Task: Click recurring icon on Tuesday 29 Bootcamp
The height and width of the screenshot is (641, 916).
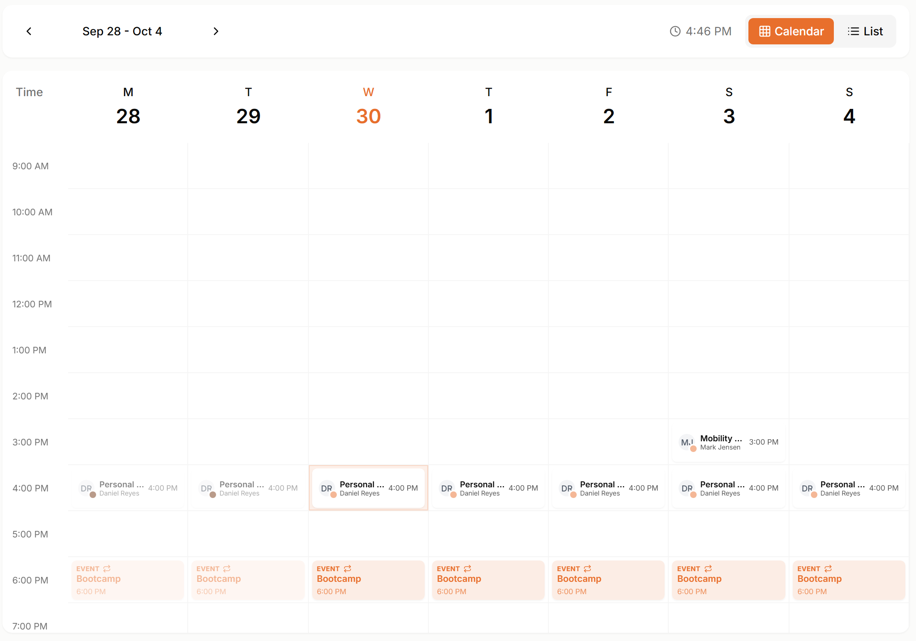Action: tap(227, 569)
